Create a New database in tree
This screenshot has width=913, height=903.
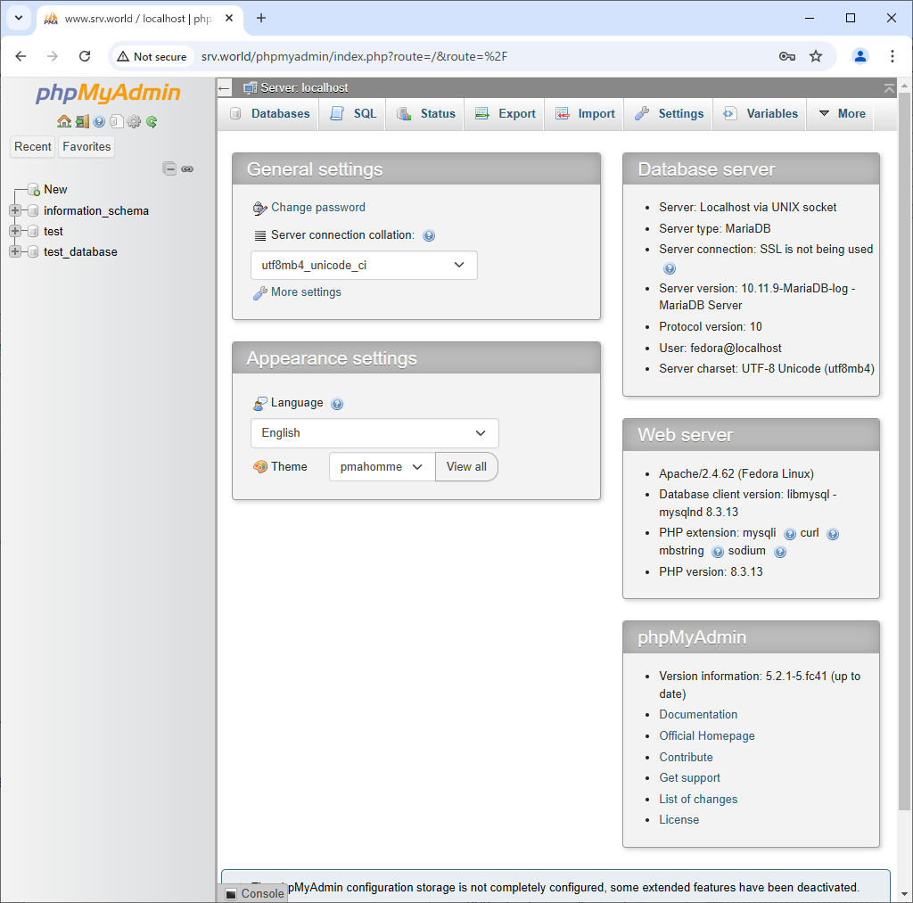pyautogui.click(x=55, y=189)
